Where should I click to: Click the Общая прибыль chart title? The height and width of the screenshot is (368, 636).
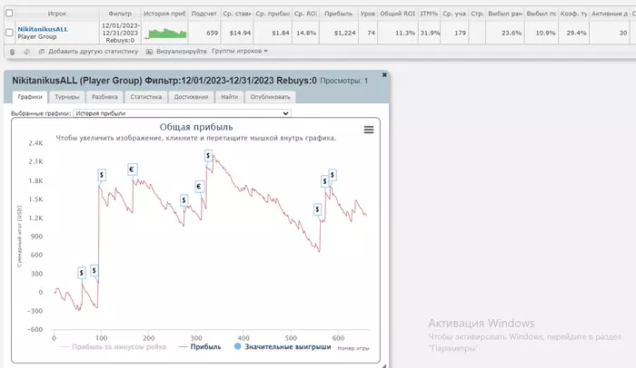[196, 127]
